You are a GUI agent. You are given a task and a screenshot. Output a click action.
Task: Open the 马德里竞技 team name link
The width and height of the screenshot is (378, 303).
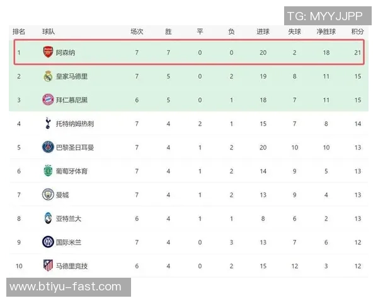click(72, 264)
